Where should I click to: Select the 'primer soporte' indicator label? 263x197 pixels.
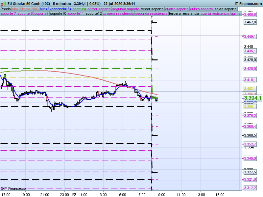99,9
